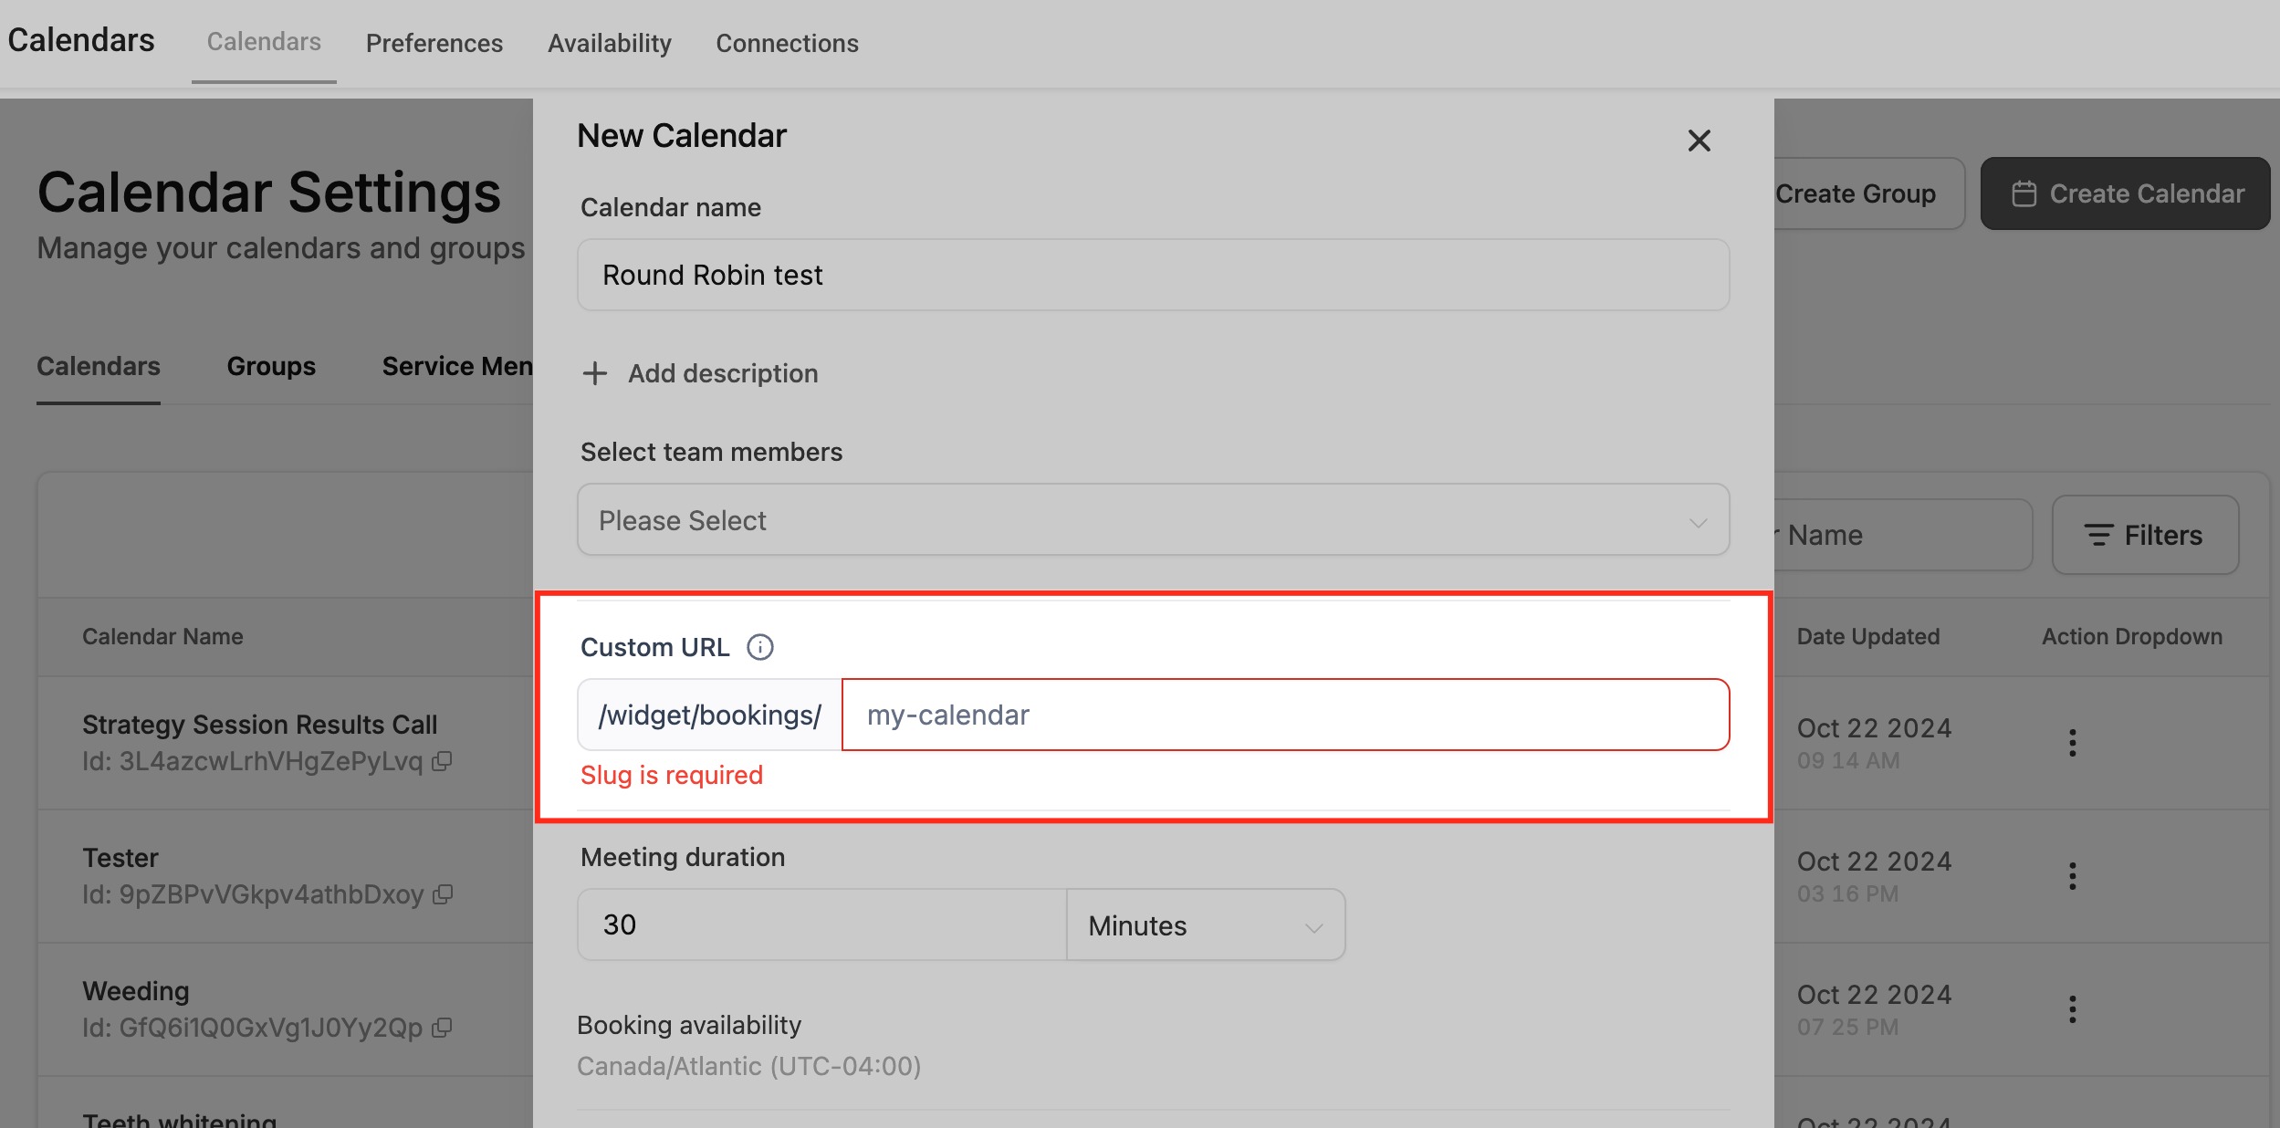Click the plus icon beside Add description
Viewport: 2280px width, 1128px height.
tap(595, 373)
